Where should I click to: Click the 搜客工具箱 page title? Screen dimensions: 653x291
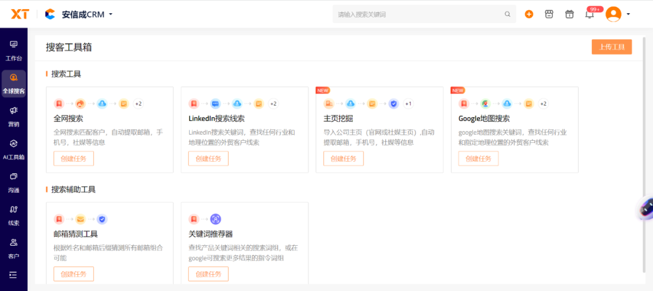[69, 47]
